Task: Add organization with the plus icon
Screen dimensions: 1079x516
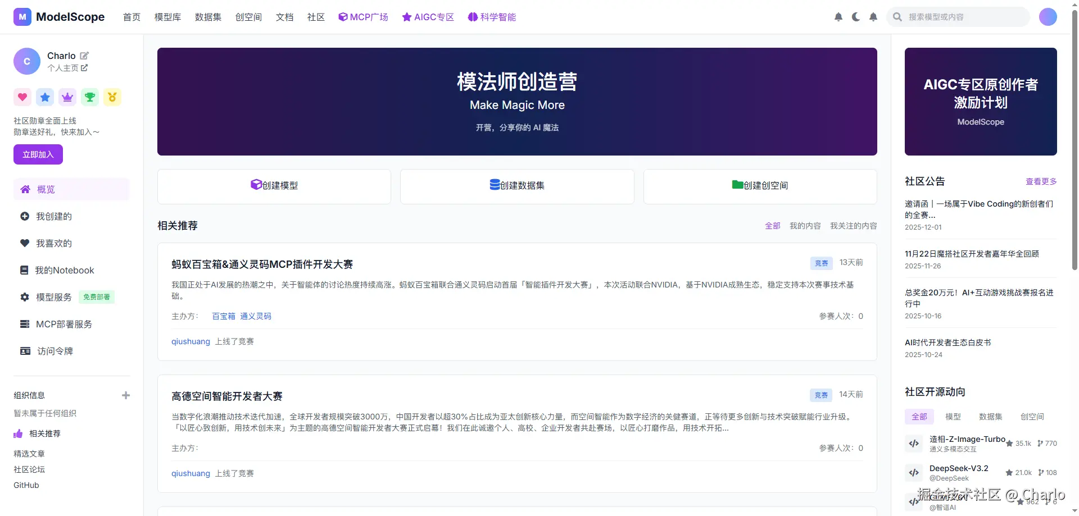Action: coord(126,395)
